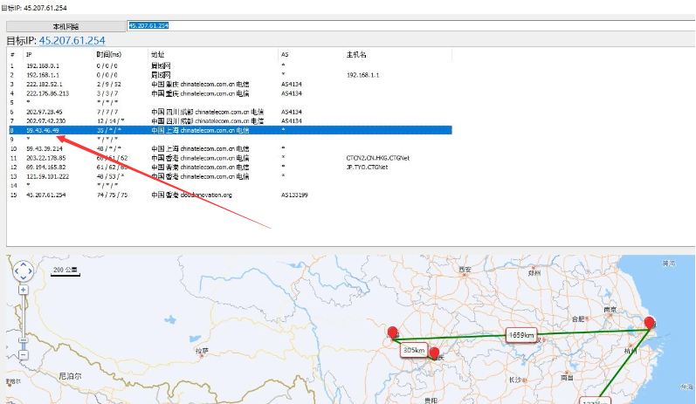Image resolution: width=696 pixels, height=404 pixels.
Task: Select hop row with IP 222.176.86.213
Action: pyautogui.click(x=231, y=93)
